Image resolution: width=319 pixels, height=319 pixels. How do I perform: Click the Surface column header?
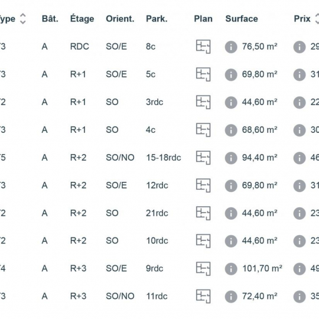[242, 19]
